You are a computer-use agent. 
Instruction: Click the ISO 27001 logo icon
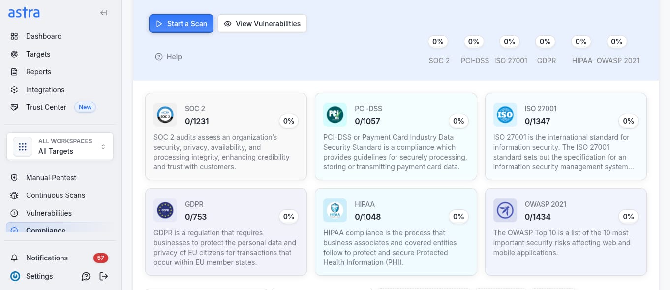505,115
